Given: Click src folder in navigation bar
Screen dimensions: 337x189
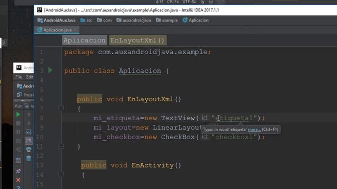Looking at the screenshot, I should click(x=86, y=20).
